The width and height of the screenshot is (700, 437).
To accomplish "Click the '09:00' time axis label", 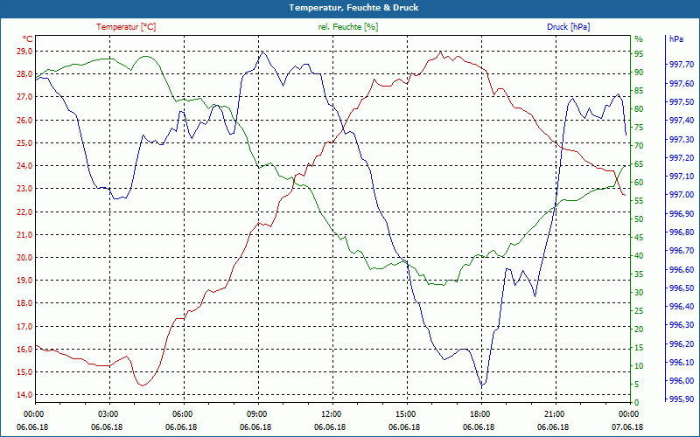I will pos(256,413).
